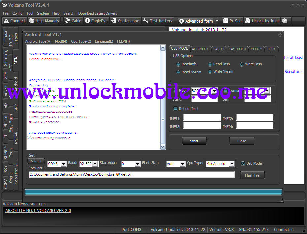307x234 pixels.
Task: Click the Volcano Tool logo icon
Action: 4,5
